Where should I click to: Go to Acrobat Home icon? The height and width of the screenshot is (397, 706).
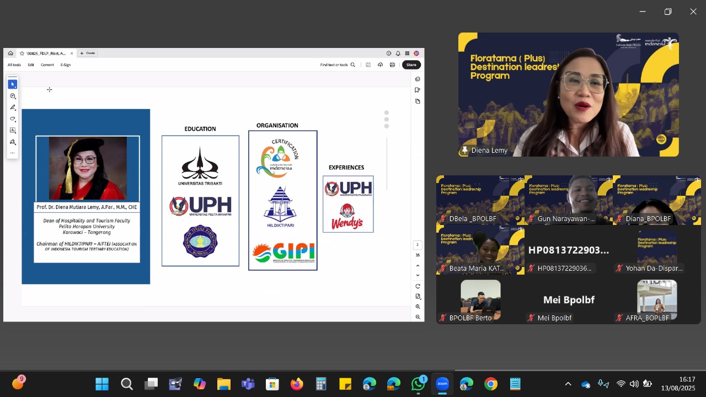pyautogui.click(x=10, y=53)
